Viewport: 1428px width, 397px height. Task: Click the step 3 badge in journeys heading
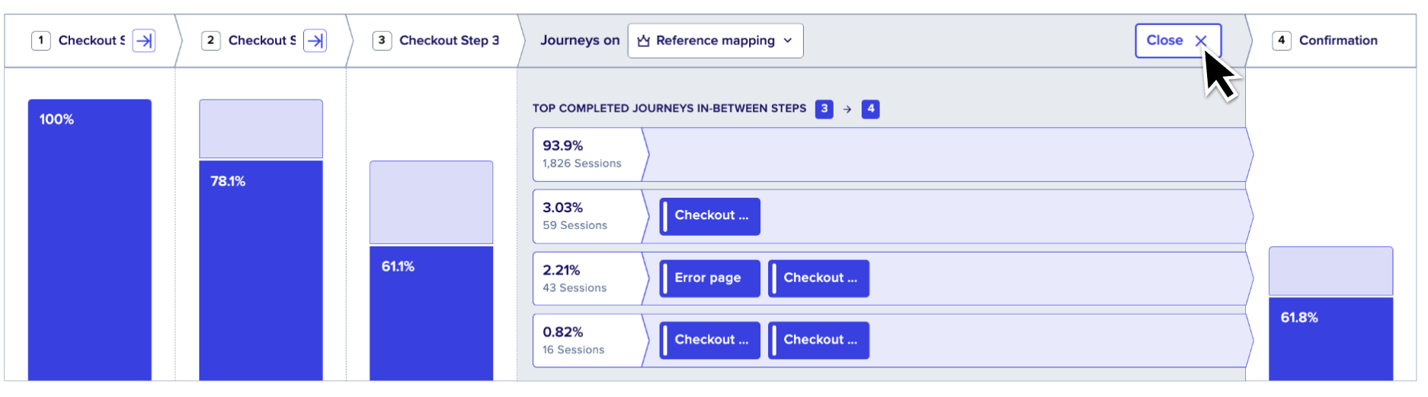824,109
